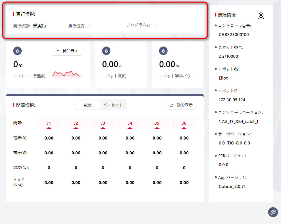Open 動的表示 in the controller temperature card
This screenshot has height=224, width=281.
67,51
